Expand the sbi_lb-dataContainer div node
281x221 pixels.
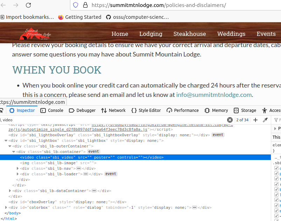click(10, 191)
